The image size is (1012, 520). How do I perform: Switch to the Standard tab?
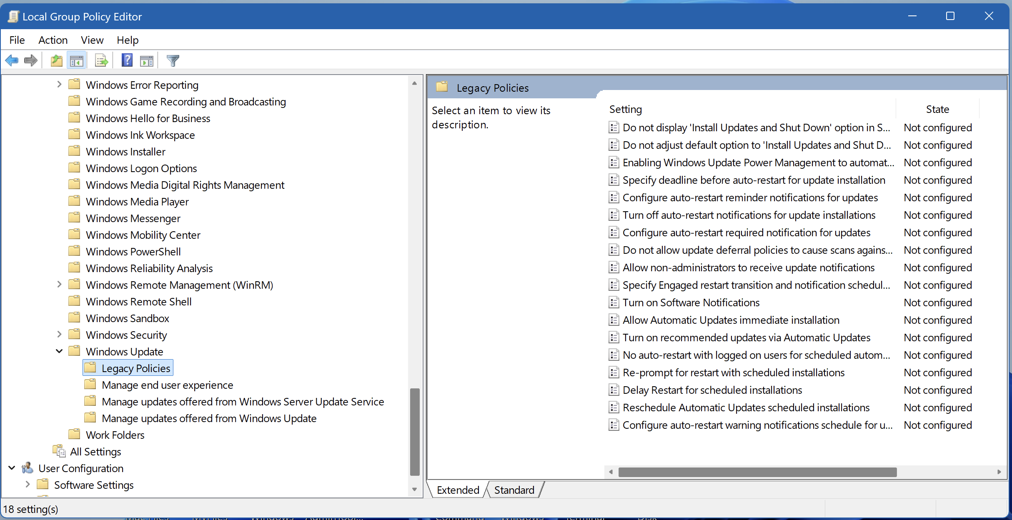[x=514, y=490]
